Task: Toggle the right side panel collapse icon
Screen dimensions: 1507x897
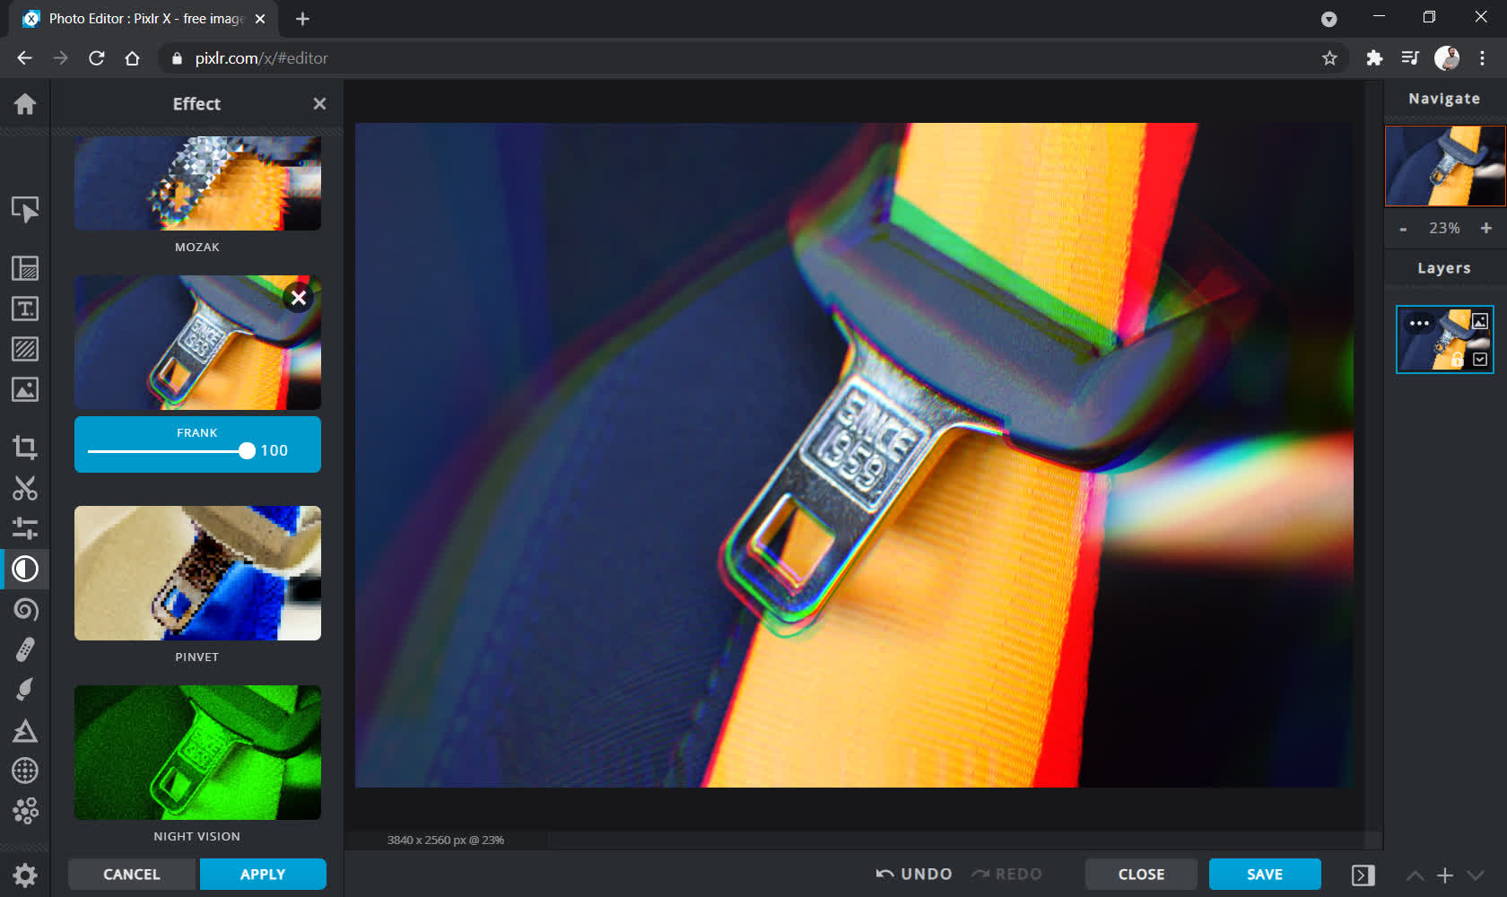Action: click(1363, 875)
